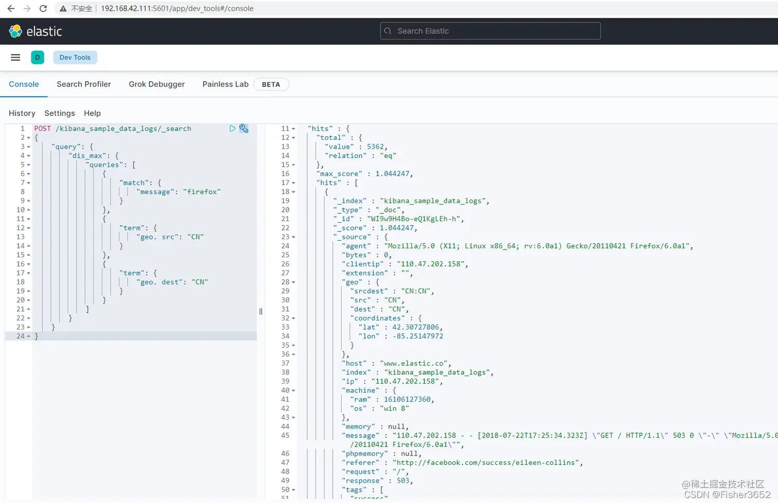Screen dimensions: 778x503
Task: Click the "srcdest" : "CN:CN" line
Action: pos(392,291)
